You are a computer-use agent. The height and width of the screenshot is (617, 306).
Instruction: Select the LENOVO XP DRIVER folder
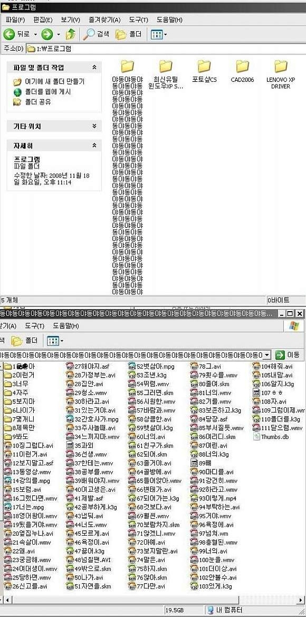(281, 74)
